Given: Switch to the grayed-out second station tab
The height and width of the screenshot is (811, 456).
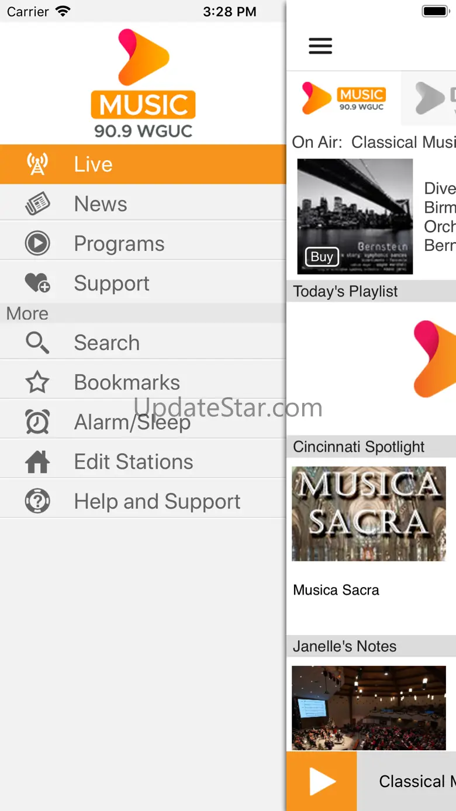Looking at the screenshot, I should pyautogui.click(x=429, y=98).
